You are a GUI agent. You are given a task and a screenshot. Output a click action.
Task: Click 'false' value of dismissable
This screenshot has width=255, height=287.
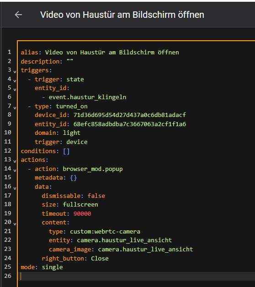(x=96, y=196)
